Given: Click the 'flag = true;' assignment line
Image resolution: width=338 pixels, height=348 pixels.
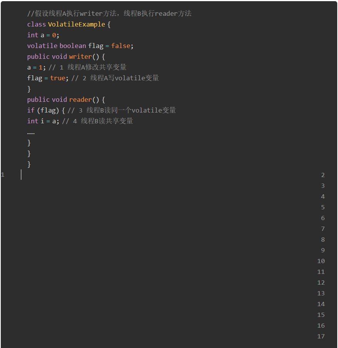Looking at the screenshot, I should tap(93, 78).
